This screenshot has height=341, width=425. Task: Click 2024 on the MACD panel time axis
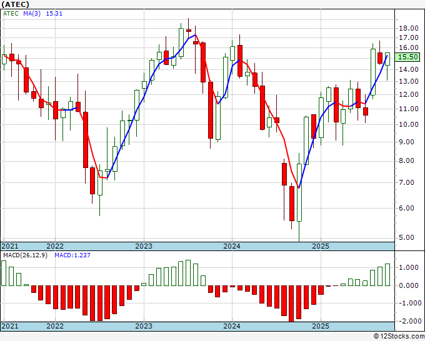click(x=232, y=326)
